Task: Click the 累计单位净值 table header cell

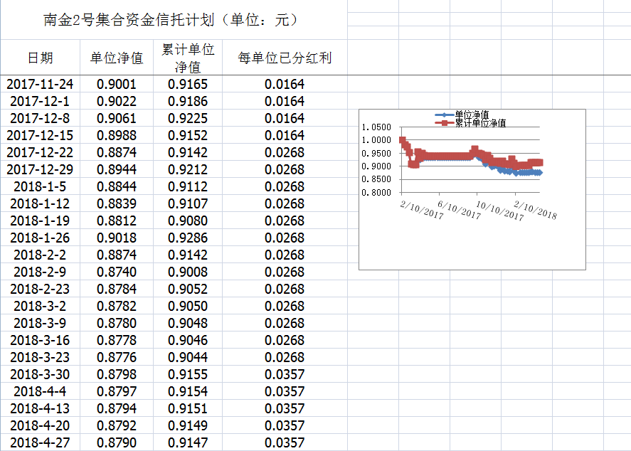Action: [188, 58]
